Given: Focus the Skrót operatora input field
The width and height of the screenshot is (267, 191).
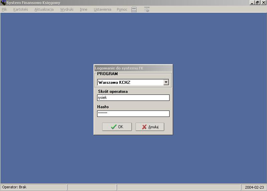Looking at the screenshot, I should (133, 98).
